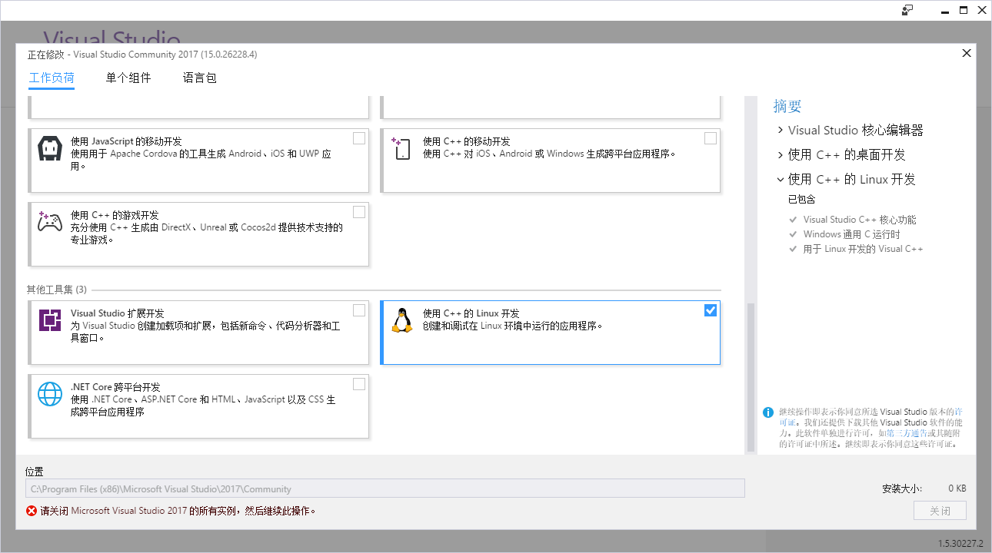Click the 位置 label
The height and width of the screenshot is (553, 992).
[x=35, y=472]
